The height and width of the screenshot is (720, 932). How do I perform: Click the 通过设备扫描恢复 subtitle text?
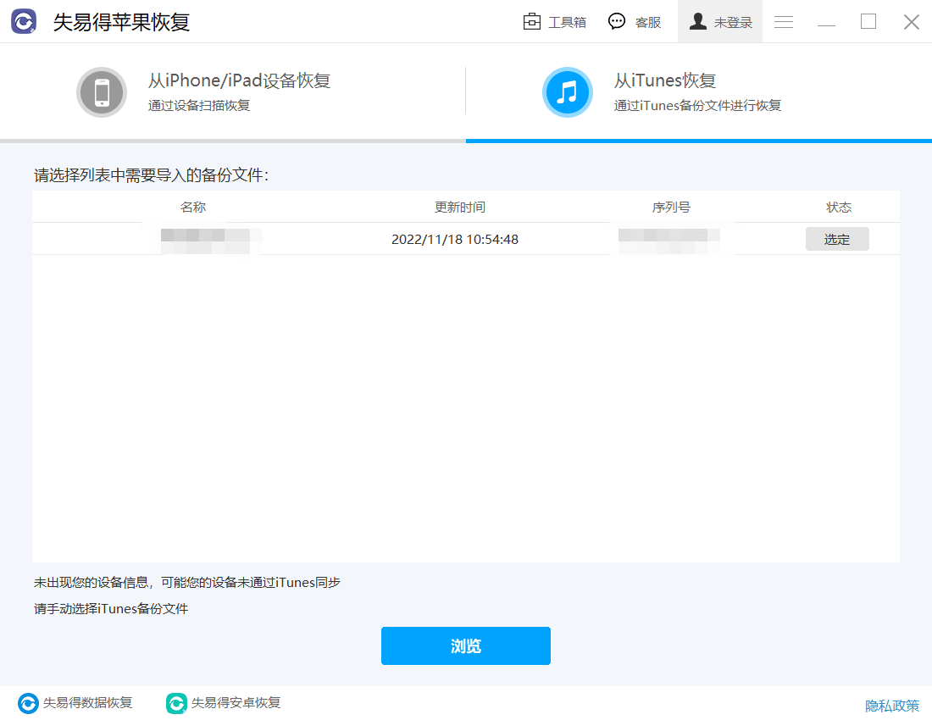pyautogui.click(x=199, y=105)
